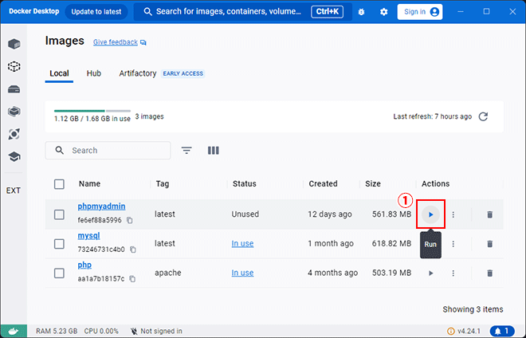Focus the images Search field

108,151
